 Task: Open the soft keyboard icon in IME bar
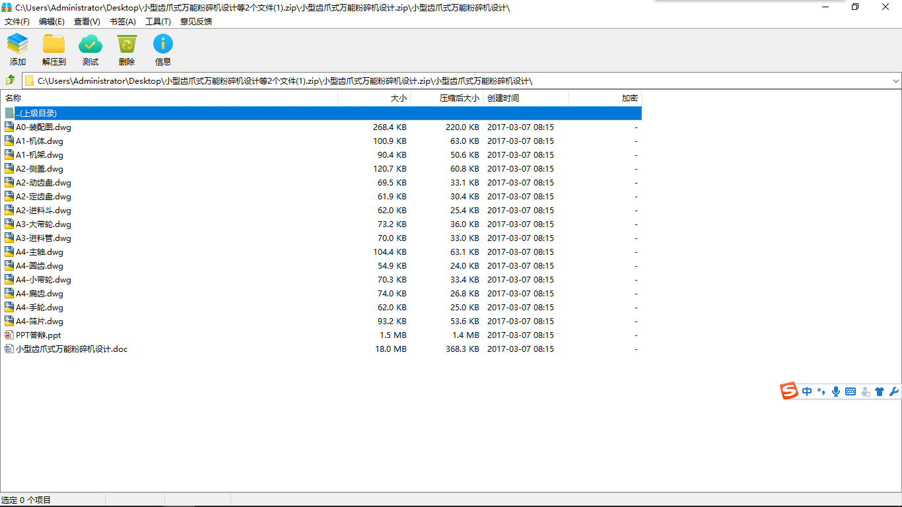(x=850, y=391)
